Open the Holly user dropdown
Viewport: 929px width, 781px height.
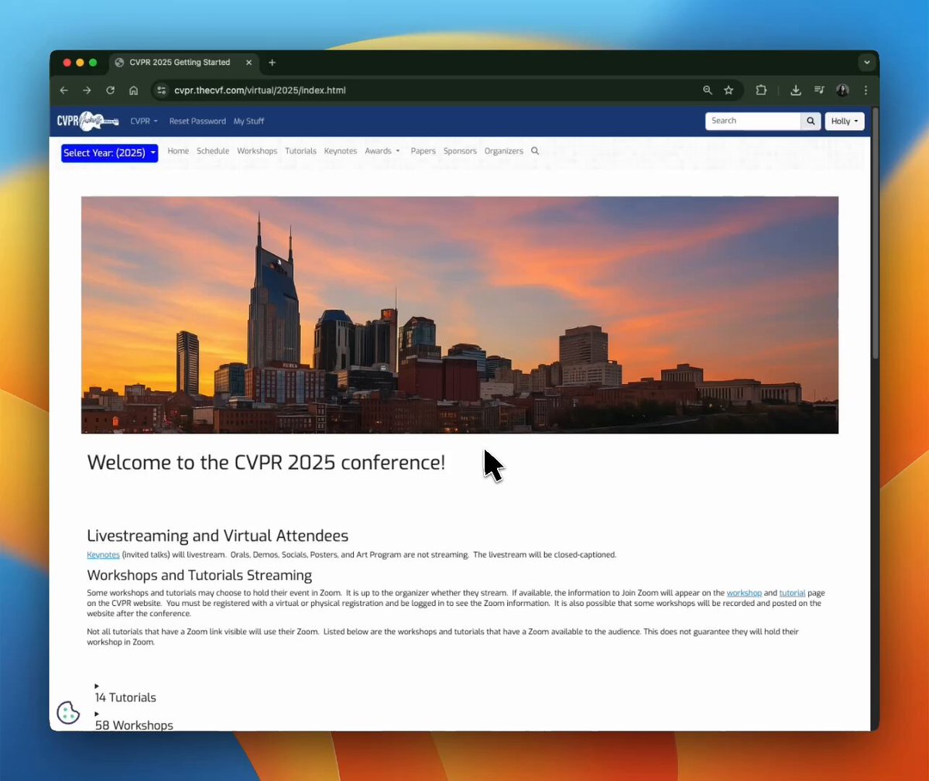(x=844, y=122)
